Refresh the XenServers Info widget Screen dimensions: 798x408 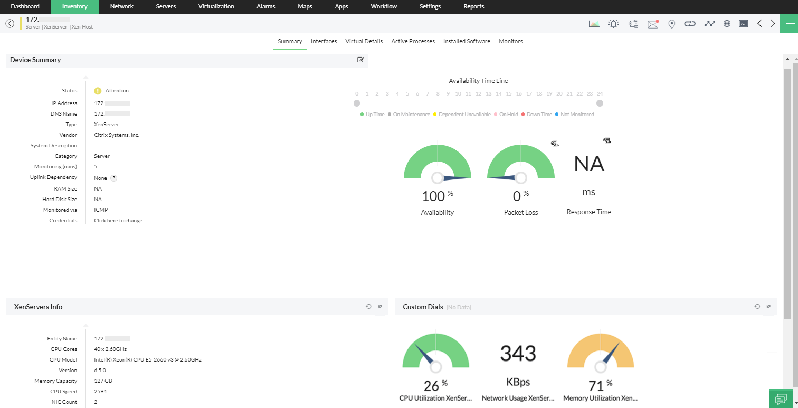point(368,306)
